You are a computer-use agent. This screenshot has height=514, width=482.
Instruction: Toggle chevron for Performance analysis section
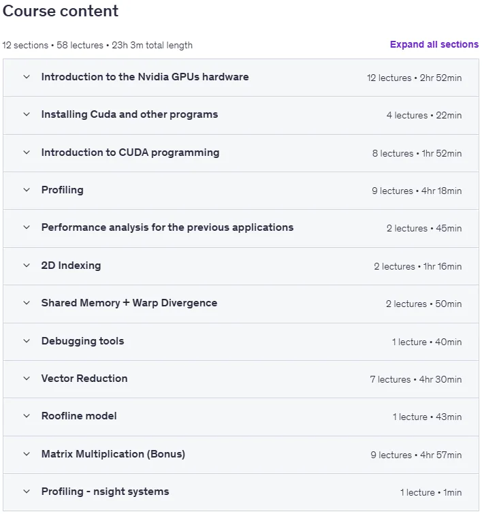coord(27,227)
